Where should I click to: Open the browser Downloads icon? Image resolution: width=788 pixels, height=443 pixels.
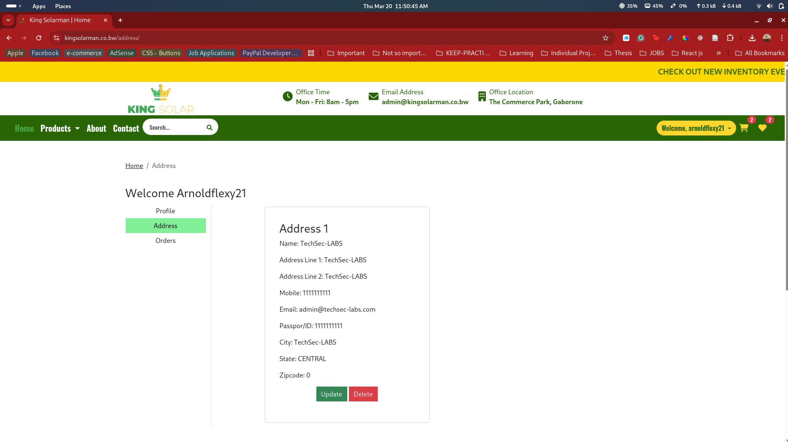click(x=752, y=38)
